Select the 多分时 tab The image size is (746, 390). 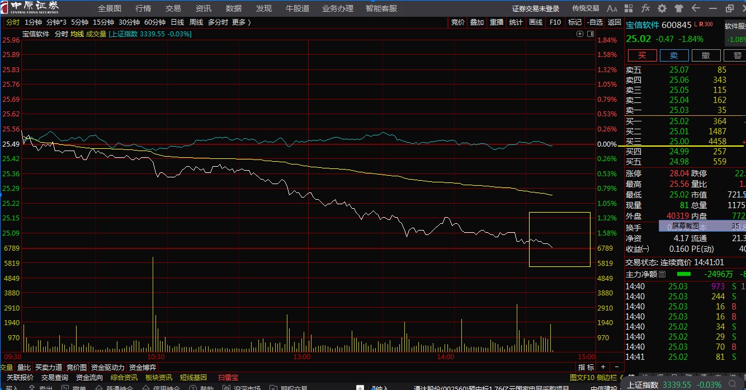click(x=218, y=22)
